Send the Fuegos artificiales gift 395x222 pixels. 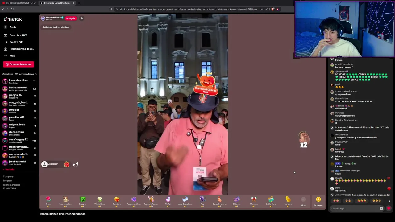[134, 201]
